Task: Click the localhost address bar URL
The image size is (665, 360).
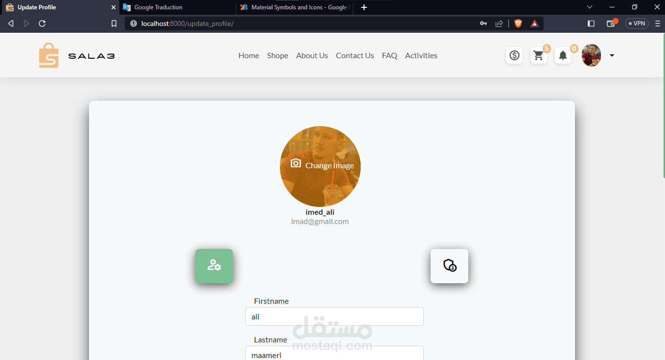Action: (187, 23)
